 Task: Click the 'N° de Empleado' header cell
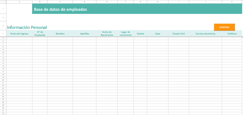[x=40, y=34]
